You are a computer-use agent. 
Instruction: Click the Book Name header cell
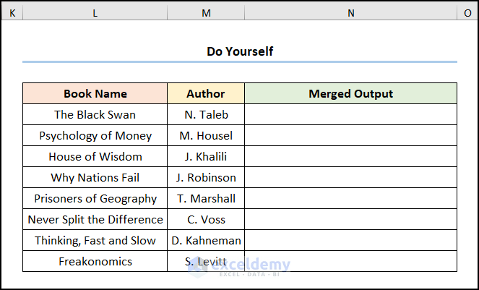[95, 93]
